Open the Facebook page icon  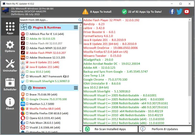(x=172, y=12)
